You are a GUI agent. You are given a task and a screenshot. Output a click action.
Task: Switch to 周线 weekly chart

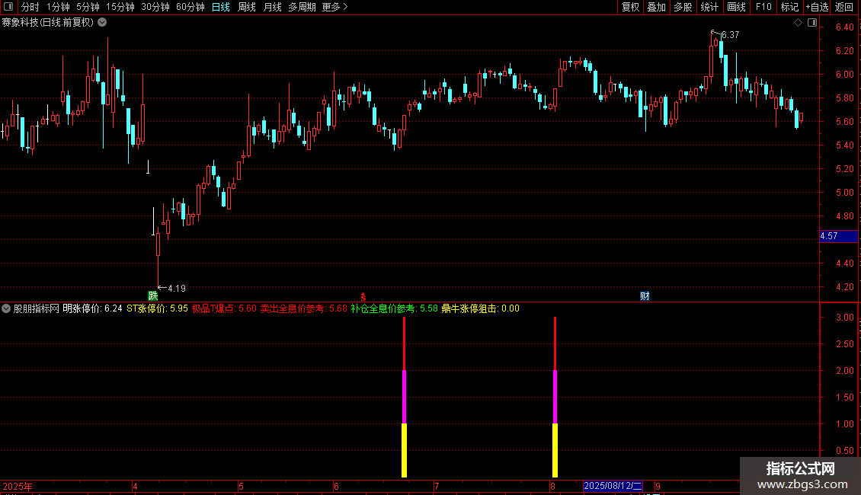pos(247,7)
